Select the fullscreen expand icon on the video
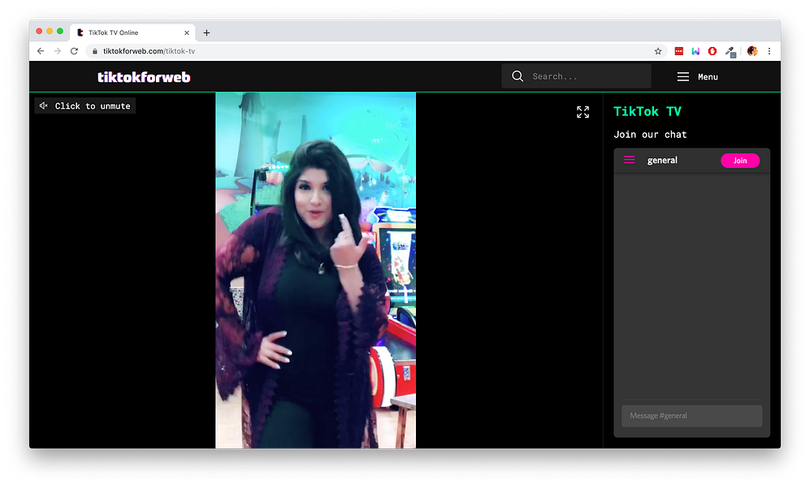This screenshot has height=487, width=810. [x=583, y=111]
